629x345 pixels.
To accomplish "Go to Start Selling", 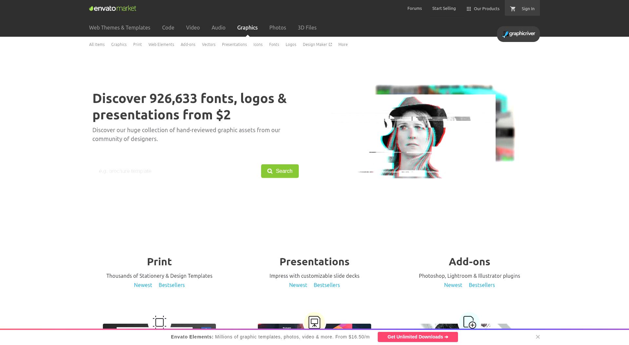I will (444, 9).
